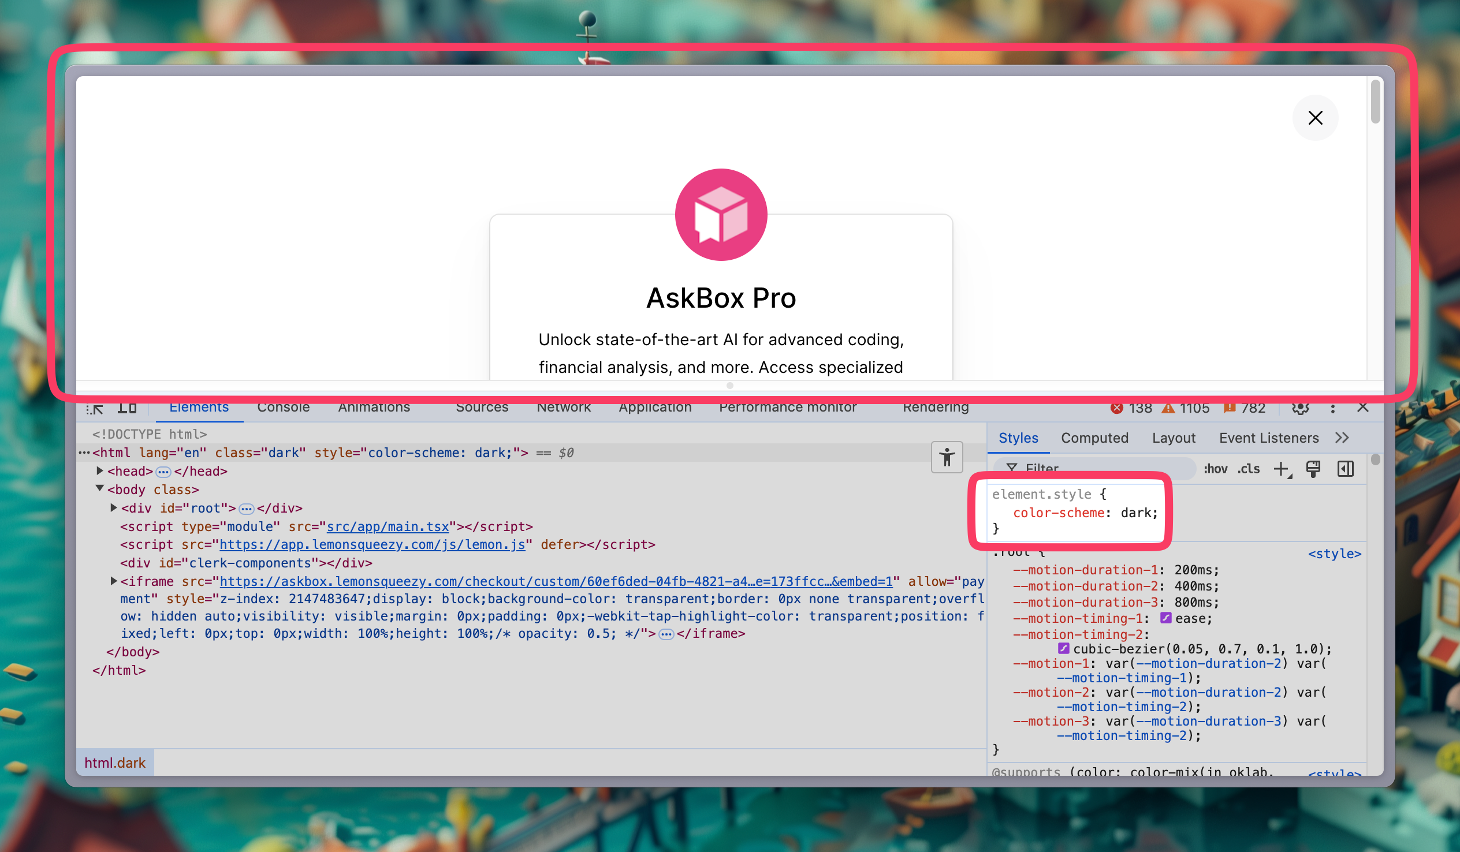Image resolution: width=1460 pixels, height=852 pixels.
Task: Expand the div id root node
Action: point(114,507)
